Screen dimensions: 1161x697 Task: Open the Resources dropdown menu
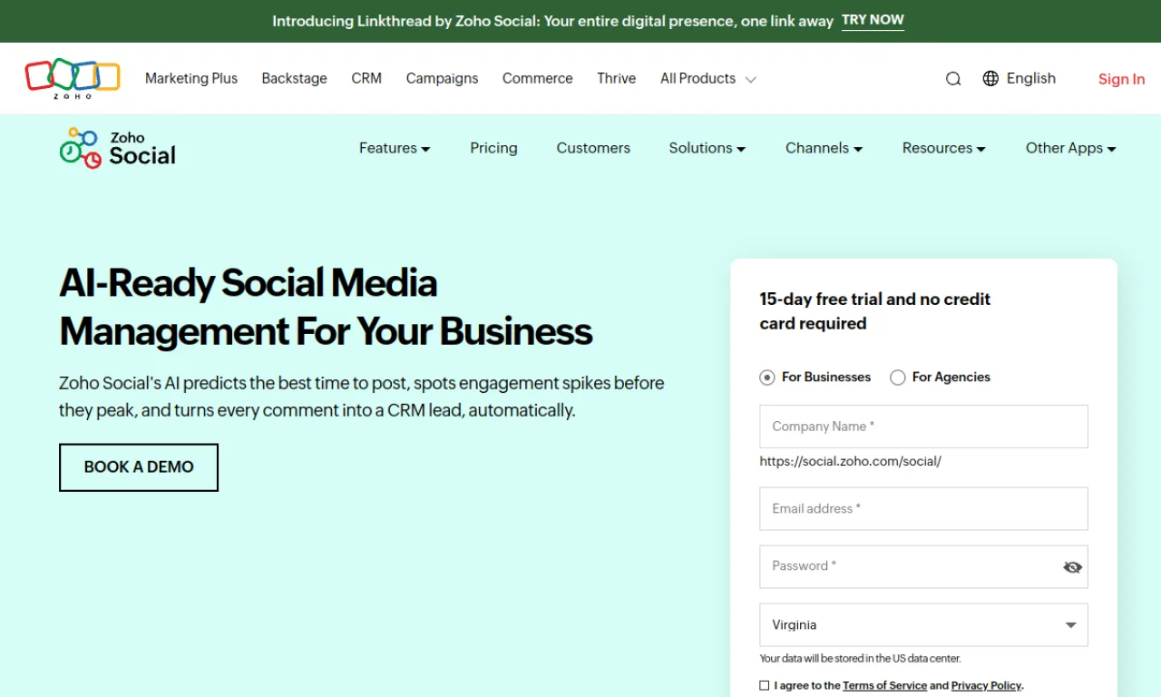tap(944, 148)
